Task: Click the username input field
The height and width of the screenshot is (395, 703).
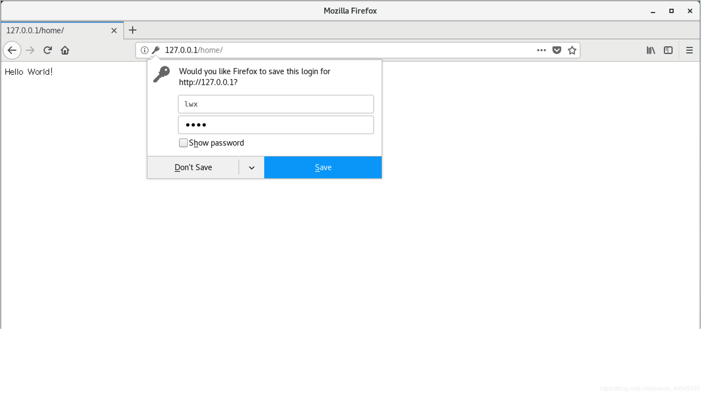Action: [x=275, y=104]
